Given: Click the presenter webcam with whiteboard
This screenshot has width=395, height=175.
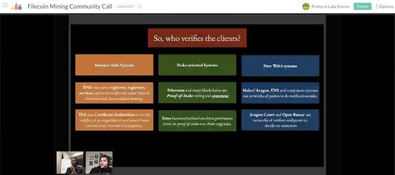Looking at the screenshot, I should 70,163.
